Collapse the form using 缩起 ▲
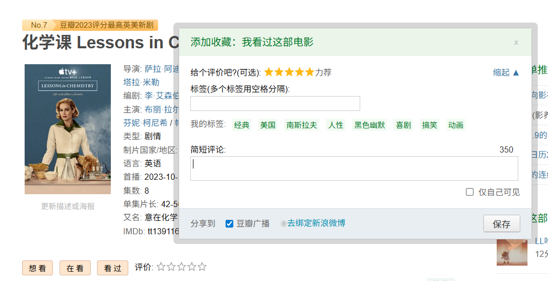Viewport: 548px width, 281px height. point(506,72)
